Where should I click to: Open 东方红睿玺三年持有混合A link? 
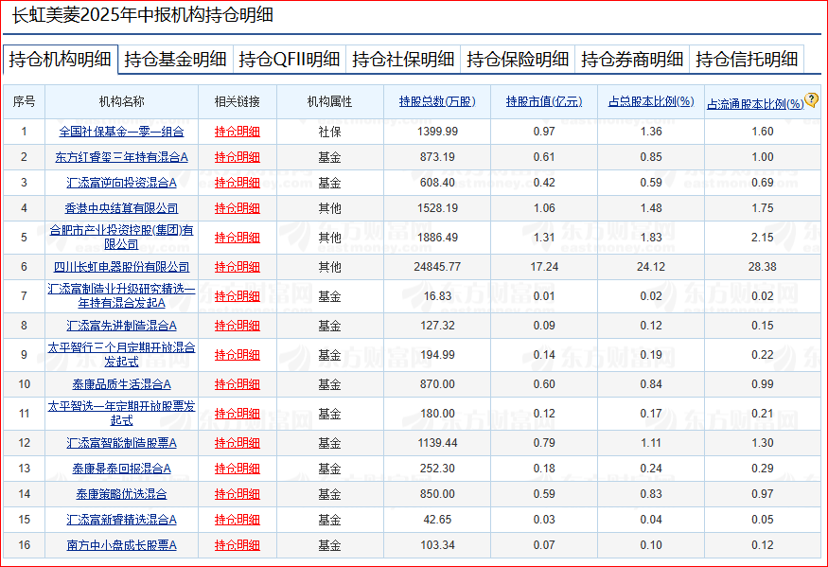[x=121, y=157]
